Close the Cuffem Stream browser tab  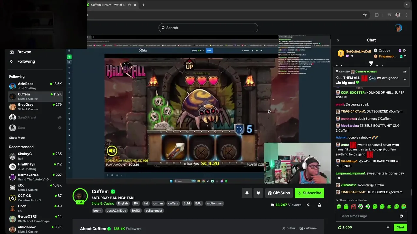(135, 5)
